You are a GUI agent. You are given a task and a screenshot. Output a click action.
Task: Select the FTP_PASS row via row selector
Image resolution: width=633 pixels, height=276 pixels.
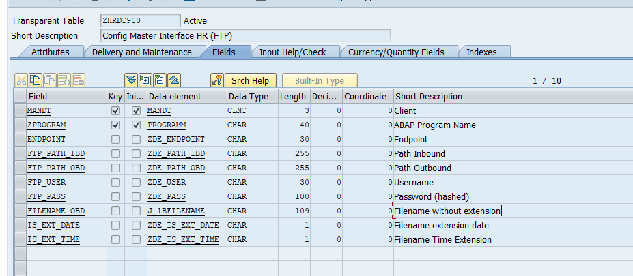coord(20,196)
